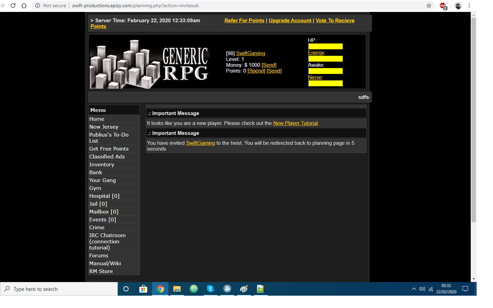Bookmark this page with the star icon
The image size is (493, 308).
tap(429, 5)
